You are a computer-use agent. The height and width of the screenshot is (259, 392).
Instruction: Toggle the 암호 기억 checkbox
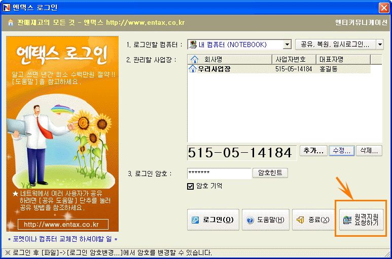point(190,186)
